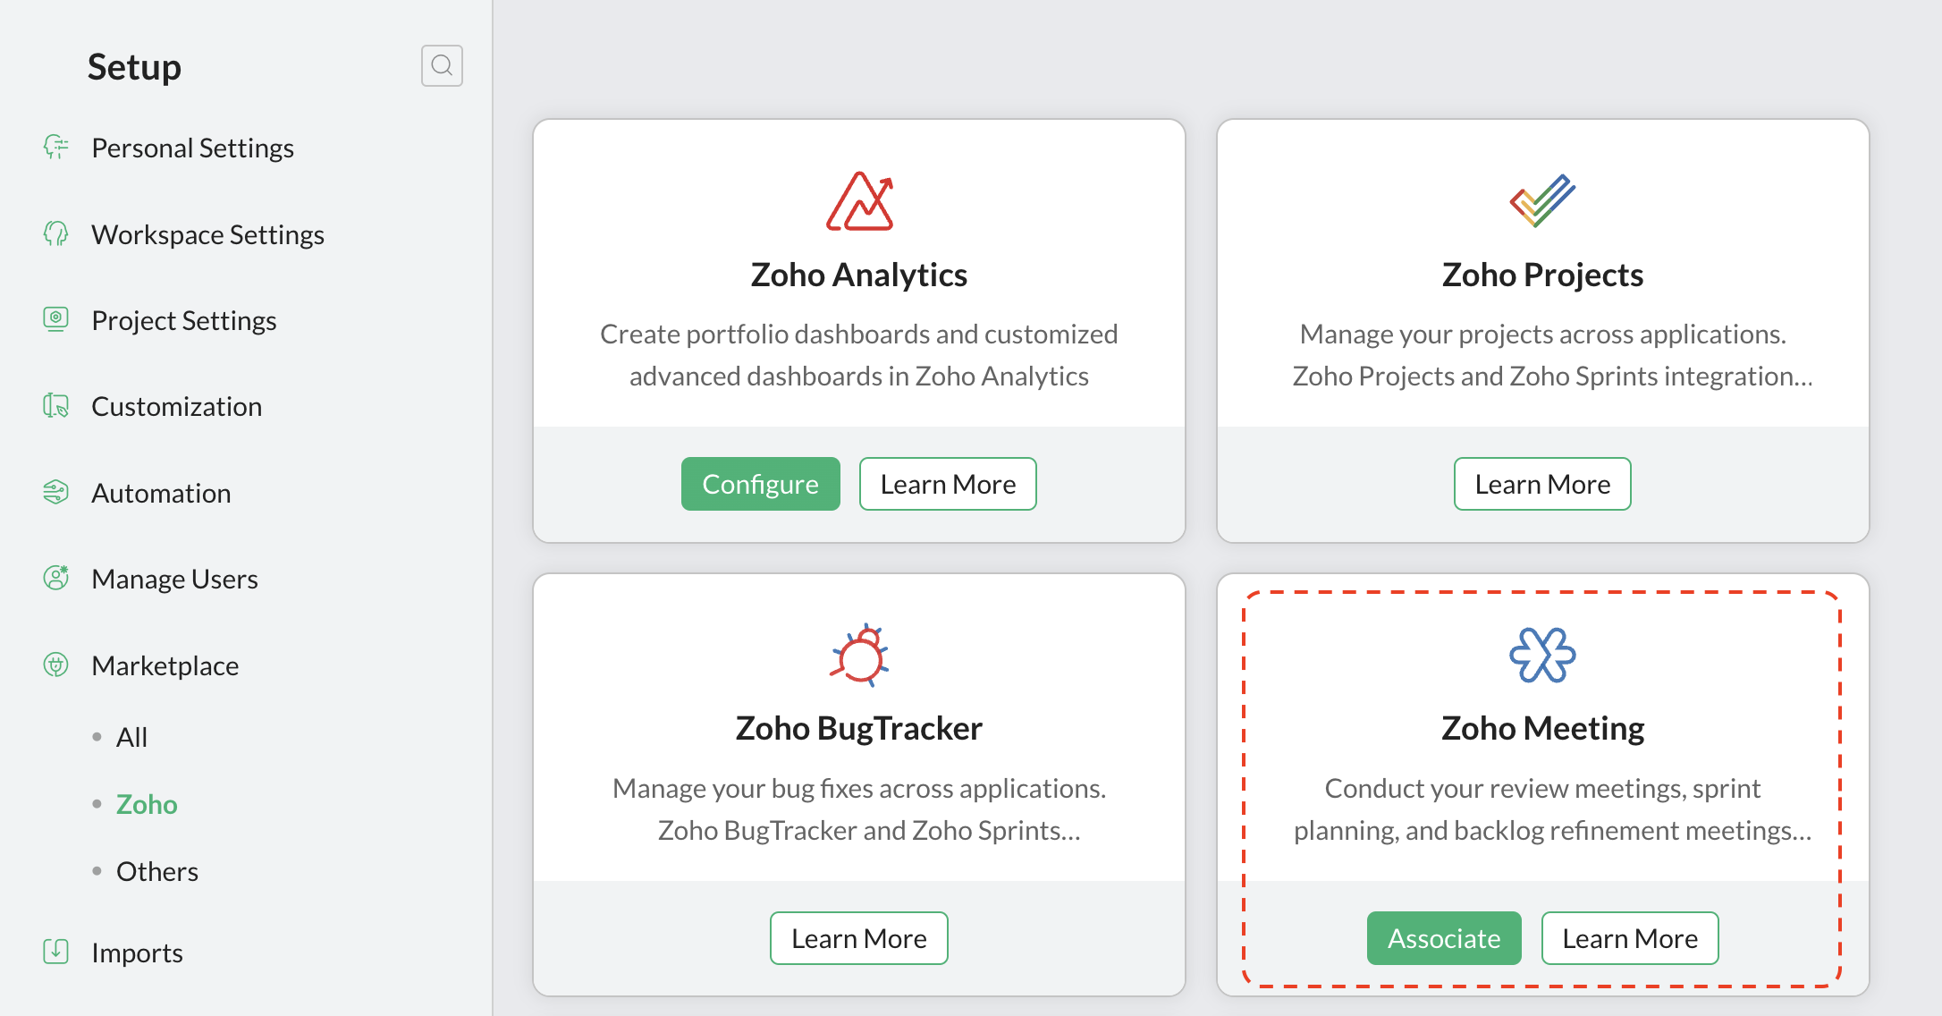Click the Zoho Meeting logo
The width and height of the screenshot is (1942, 1016).
[x=1542, y=655]
